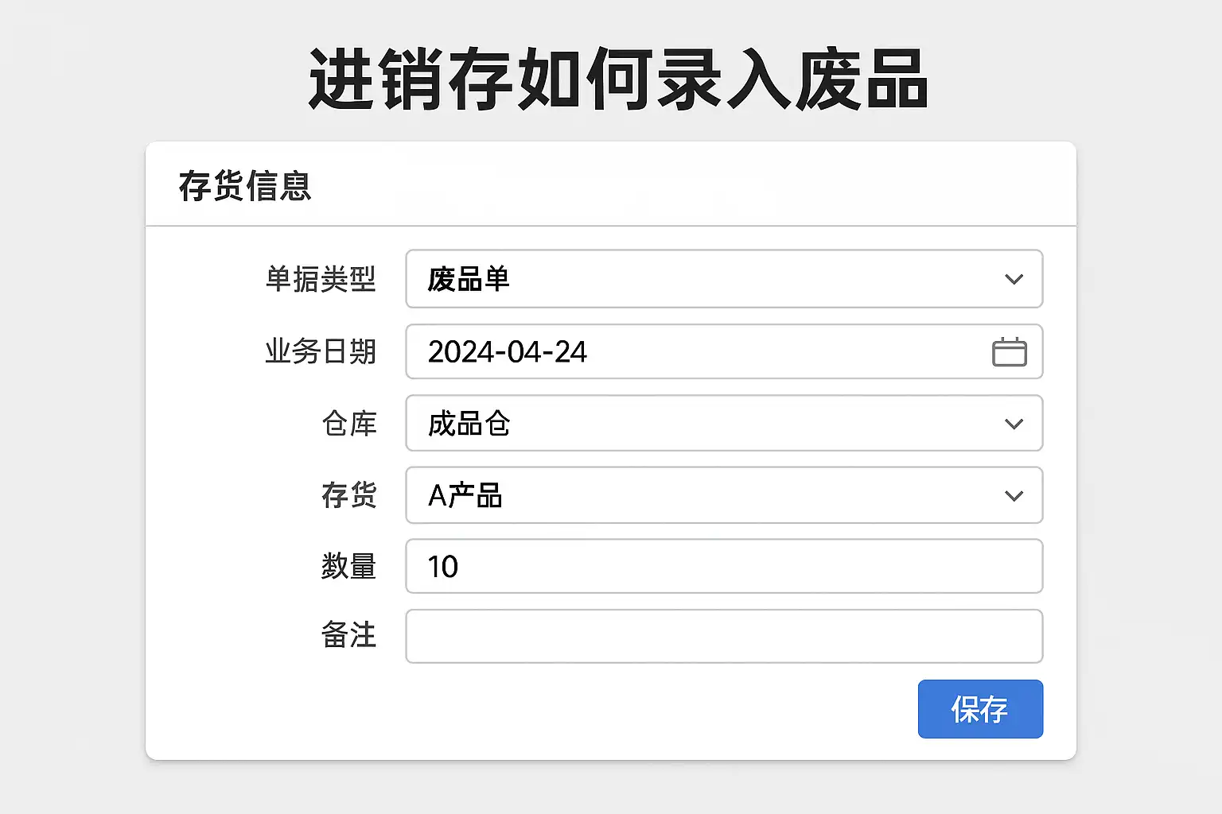This screenshot has width=1222, height=814.
Task: Click the 成品仓 selected value text
Action: coord(469,424)
